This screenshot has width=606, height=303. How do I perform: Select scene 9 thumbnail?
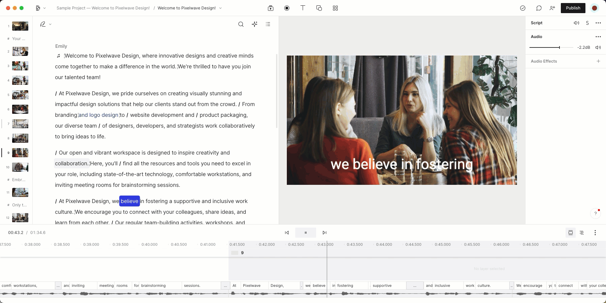pos(20,153)
